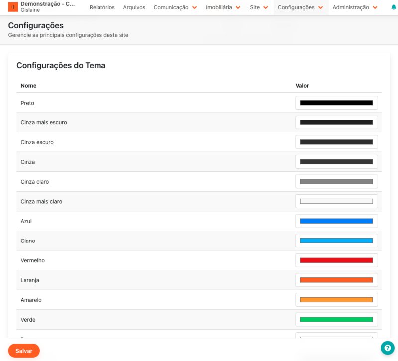Select the Laranja color swatch
398x361 pixels.
click(x=336, y=280)
